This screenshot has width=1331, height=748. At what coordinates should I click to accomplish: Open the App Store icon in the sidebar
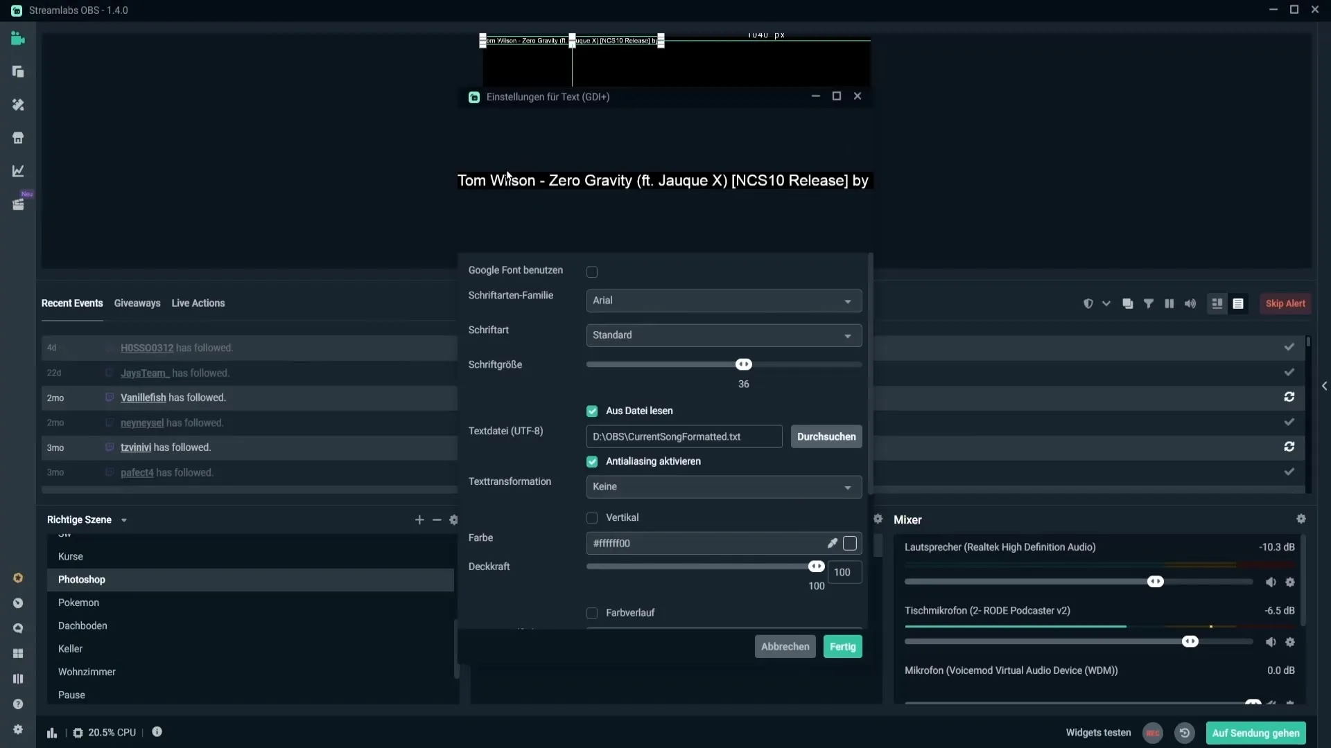pyautogui.click(x=18, y=138)
